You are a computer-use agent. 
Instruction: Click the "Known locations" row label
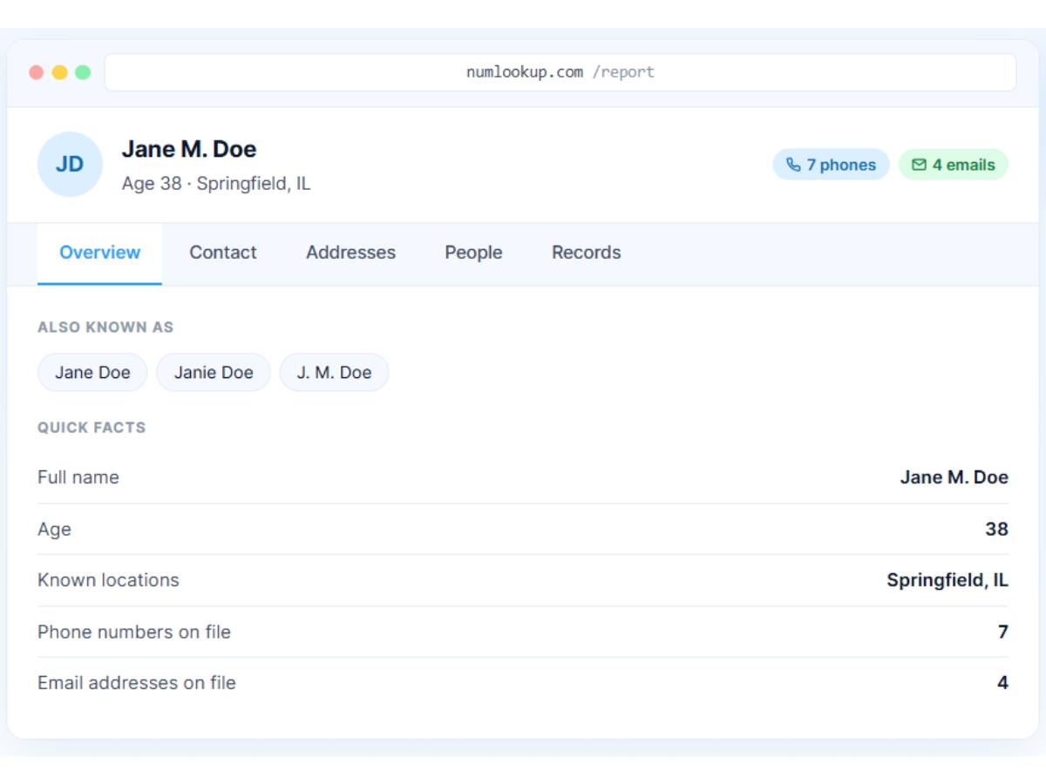click(108, 580)
